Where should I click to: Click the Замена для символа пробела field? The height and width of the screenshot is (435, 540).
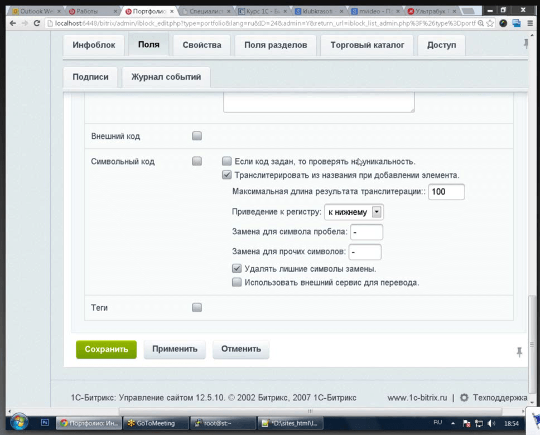pos(367,232)
